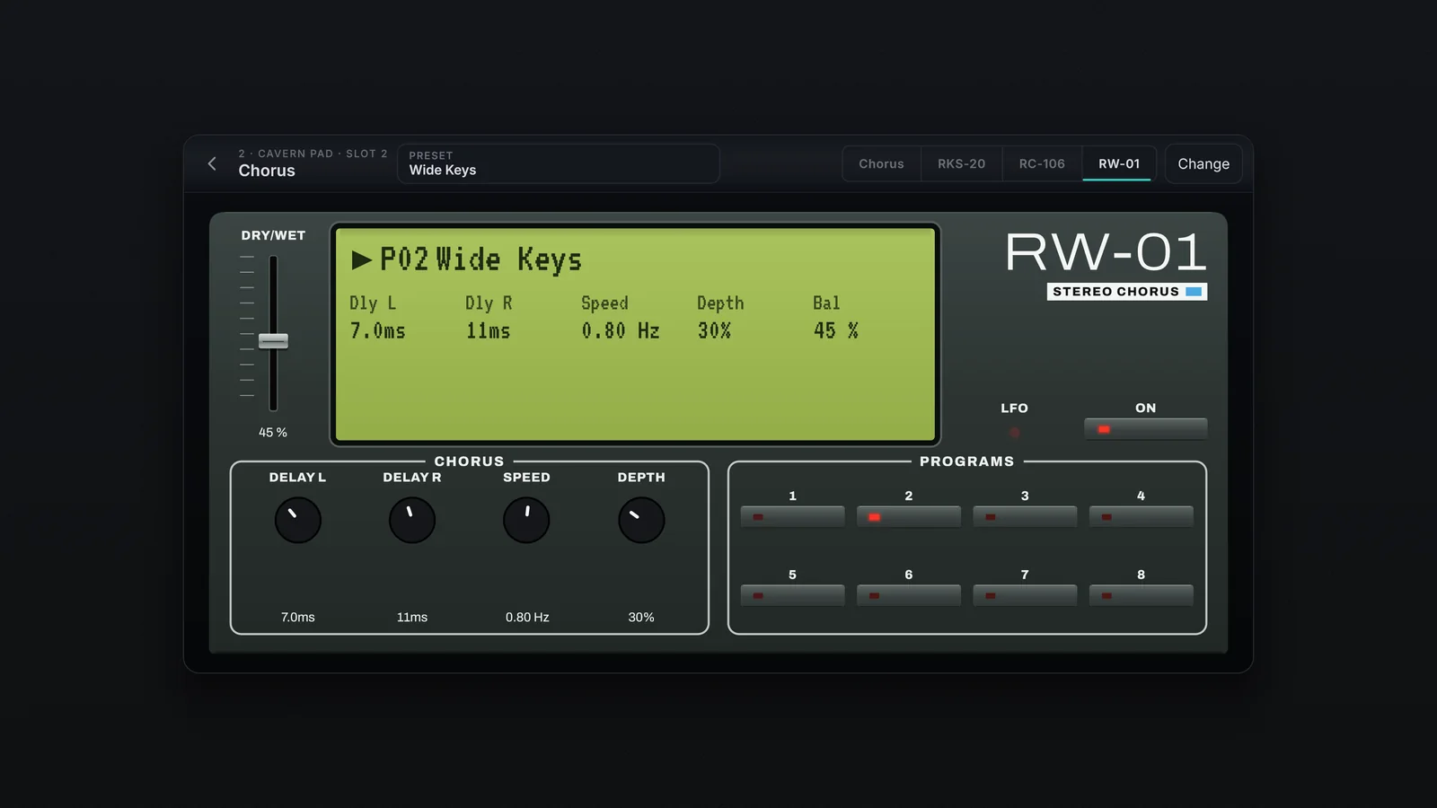The image size is (1437, 808).
Task: Click the LFO indicator light
Action: tap(1014, 433)
